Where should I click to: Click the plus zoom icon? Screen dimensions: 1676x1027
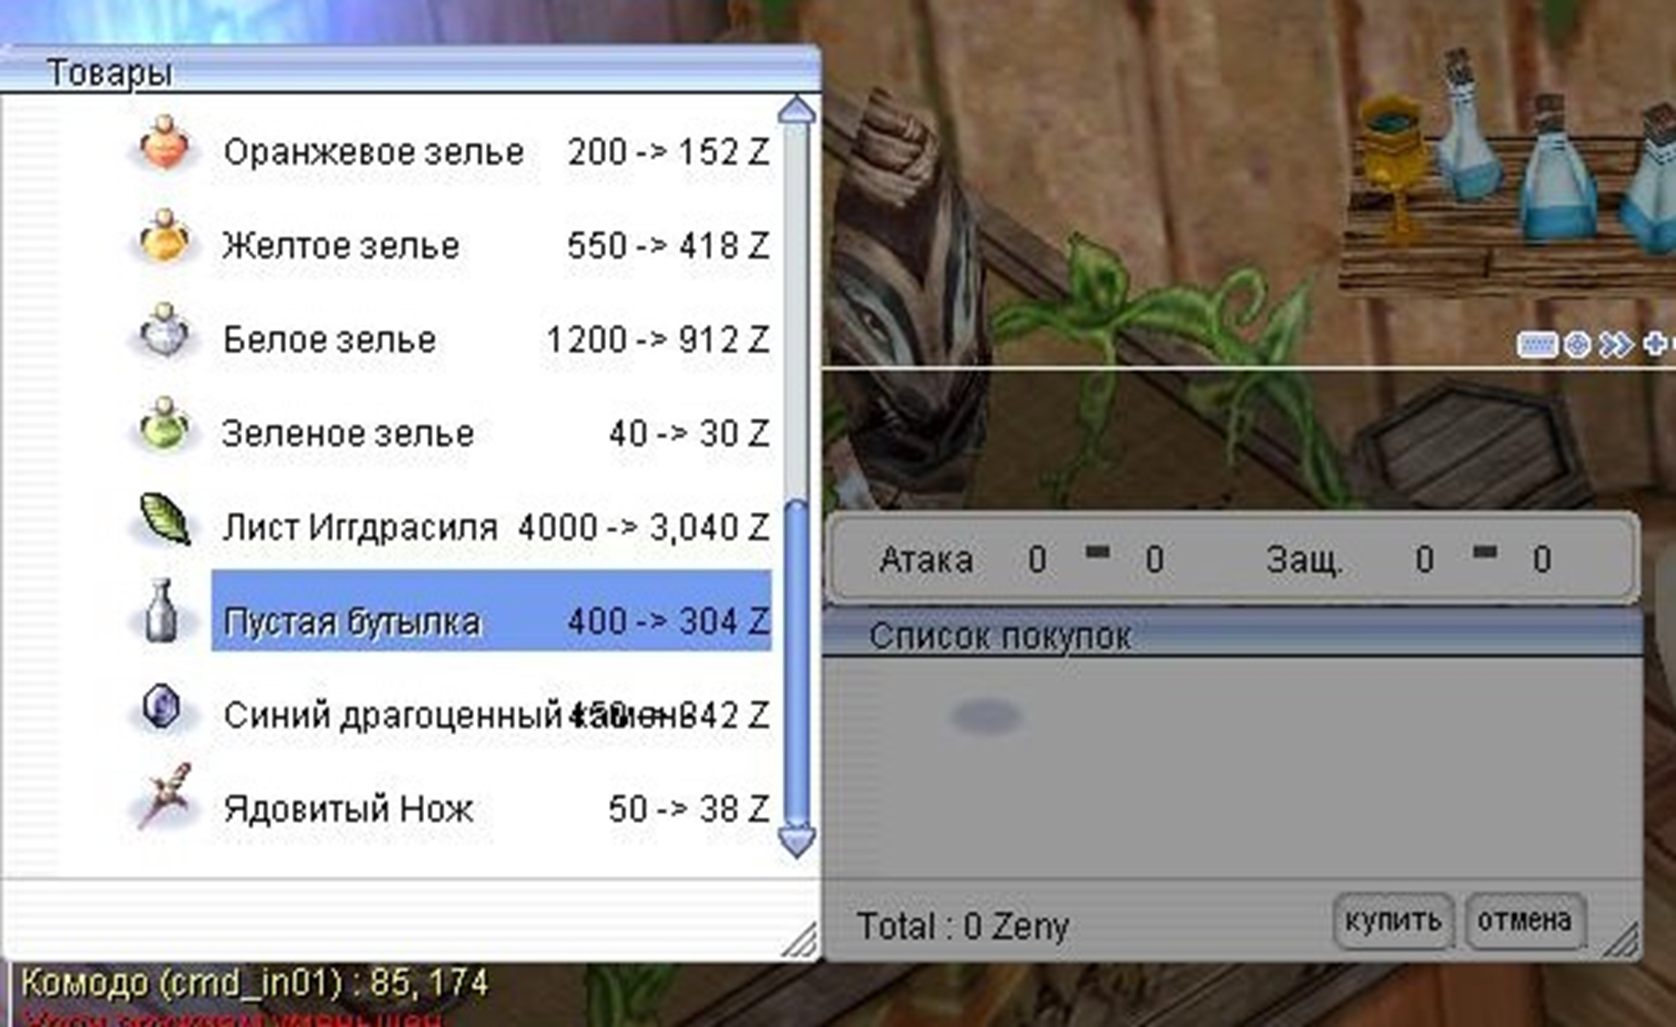pos(1654,343)
